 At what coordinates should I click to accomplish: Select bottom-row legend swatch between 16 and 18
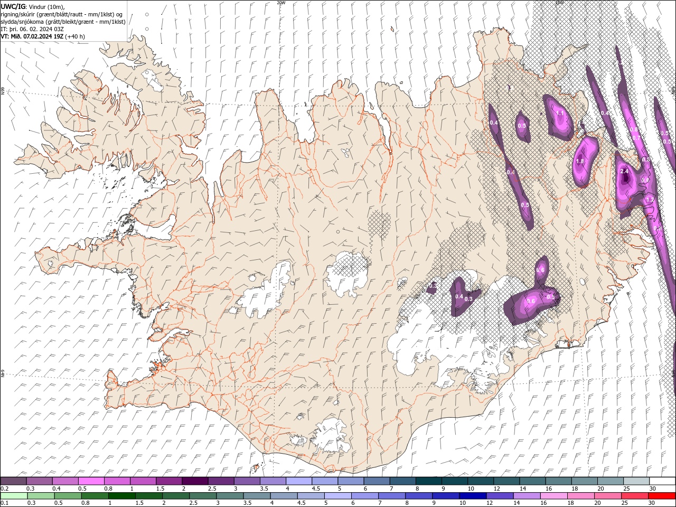[x=553, y=496]
